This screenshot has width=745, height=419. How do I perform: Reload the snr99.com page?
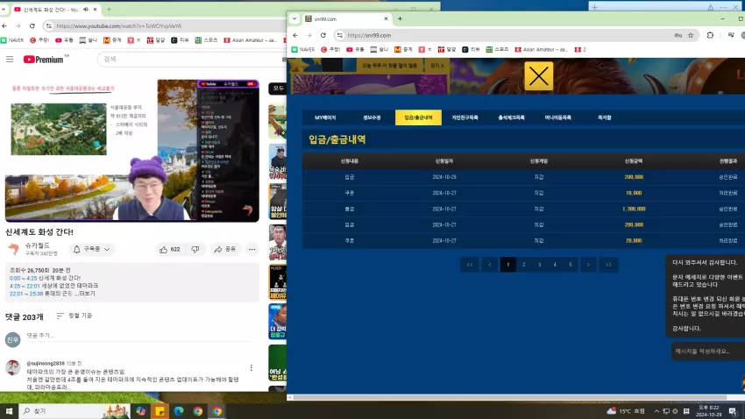point(323,35)
